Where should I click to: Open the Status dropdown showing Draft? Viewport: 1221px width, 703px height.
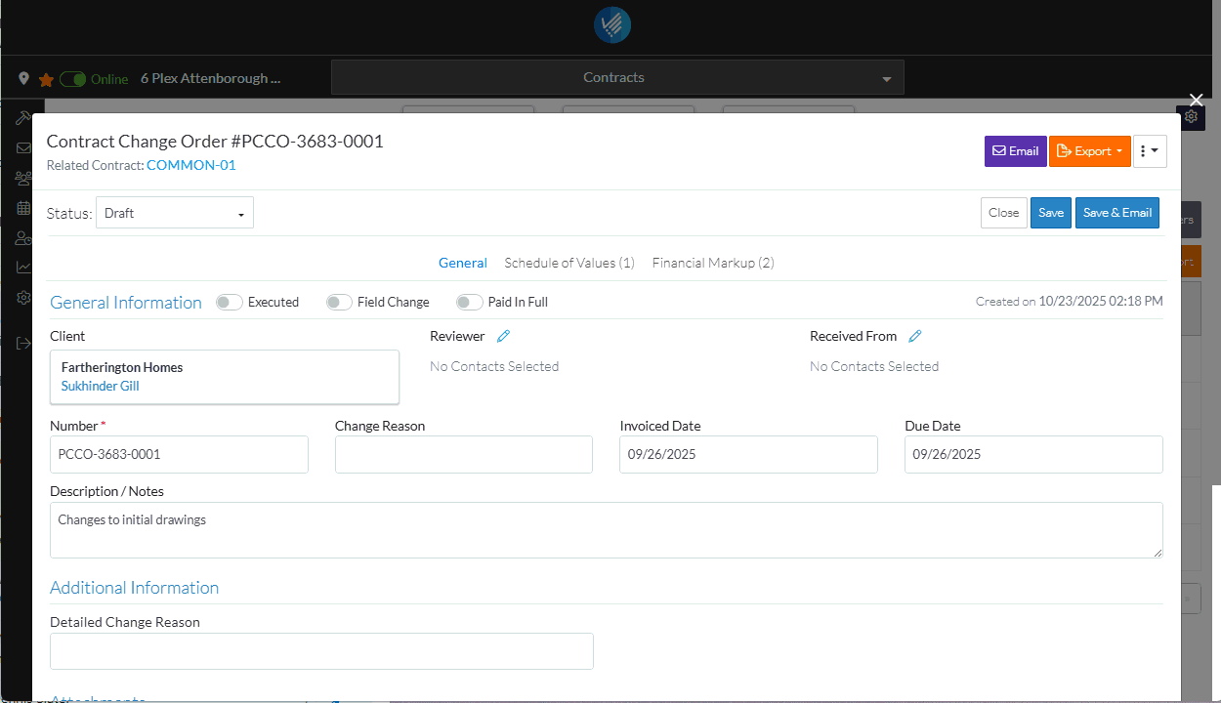pos(175,213)
